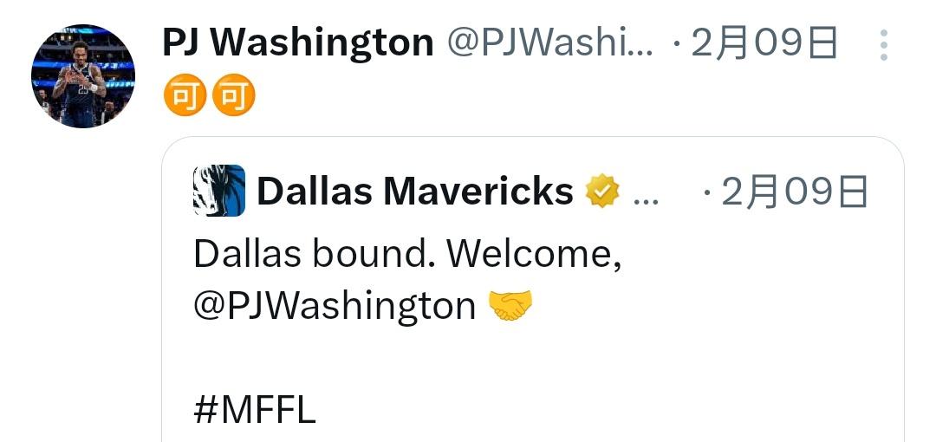This screenshot has height=442, width=936.
Task: Open the #MFFL hashtag
Action: (254, 410)
